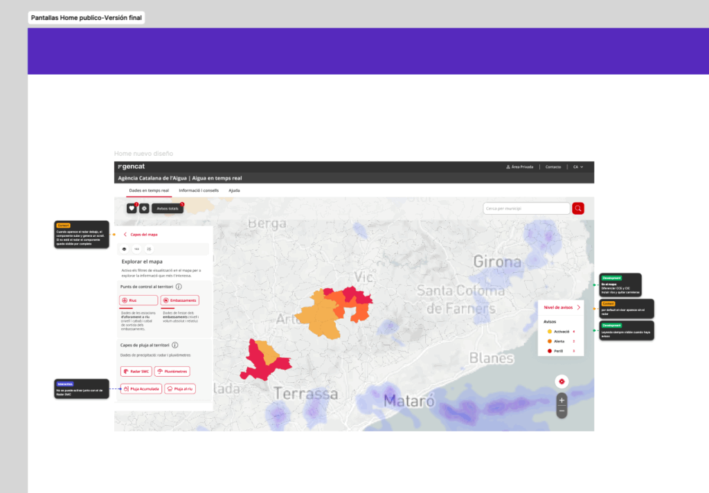Switch to Informació i consells tab

[199, 190]
